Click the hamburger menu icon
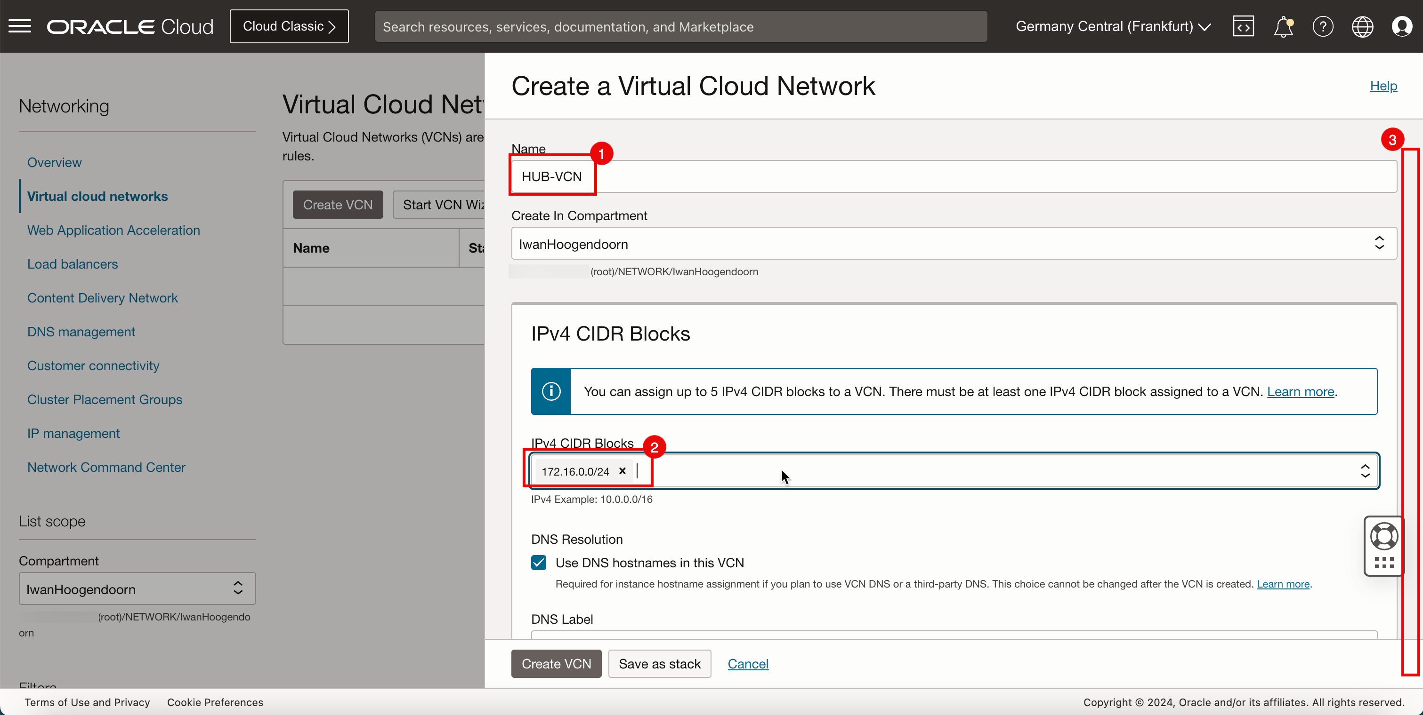The height and width of the screenshot is (715, 1423). [20, 25]
